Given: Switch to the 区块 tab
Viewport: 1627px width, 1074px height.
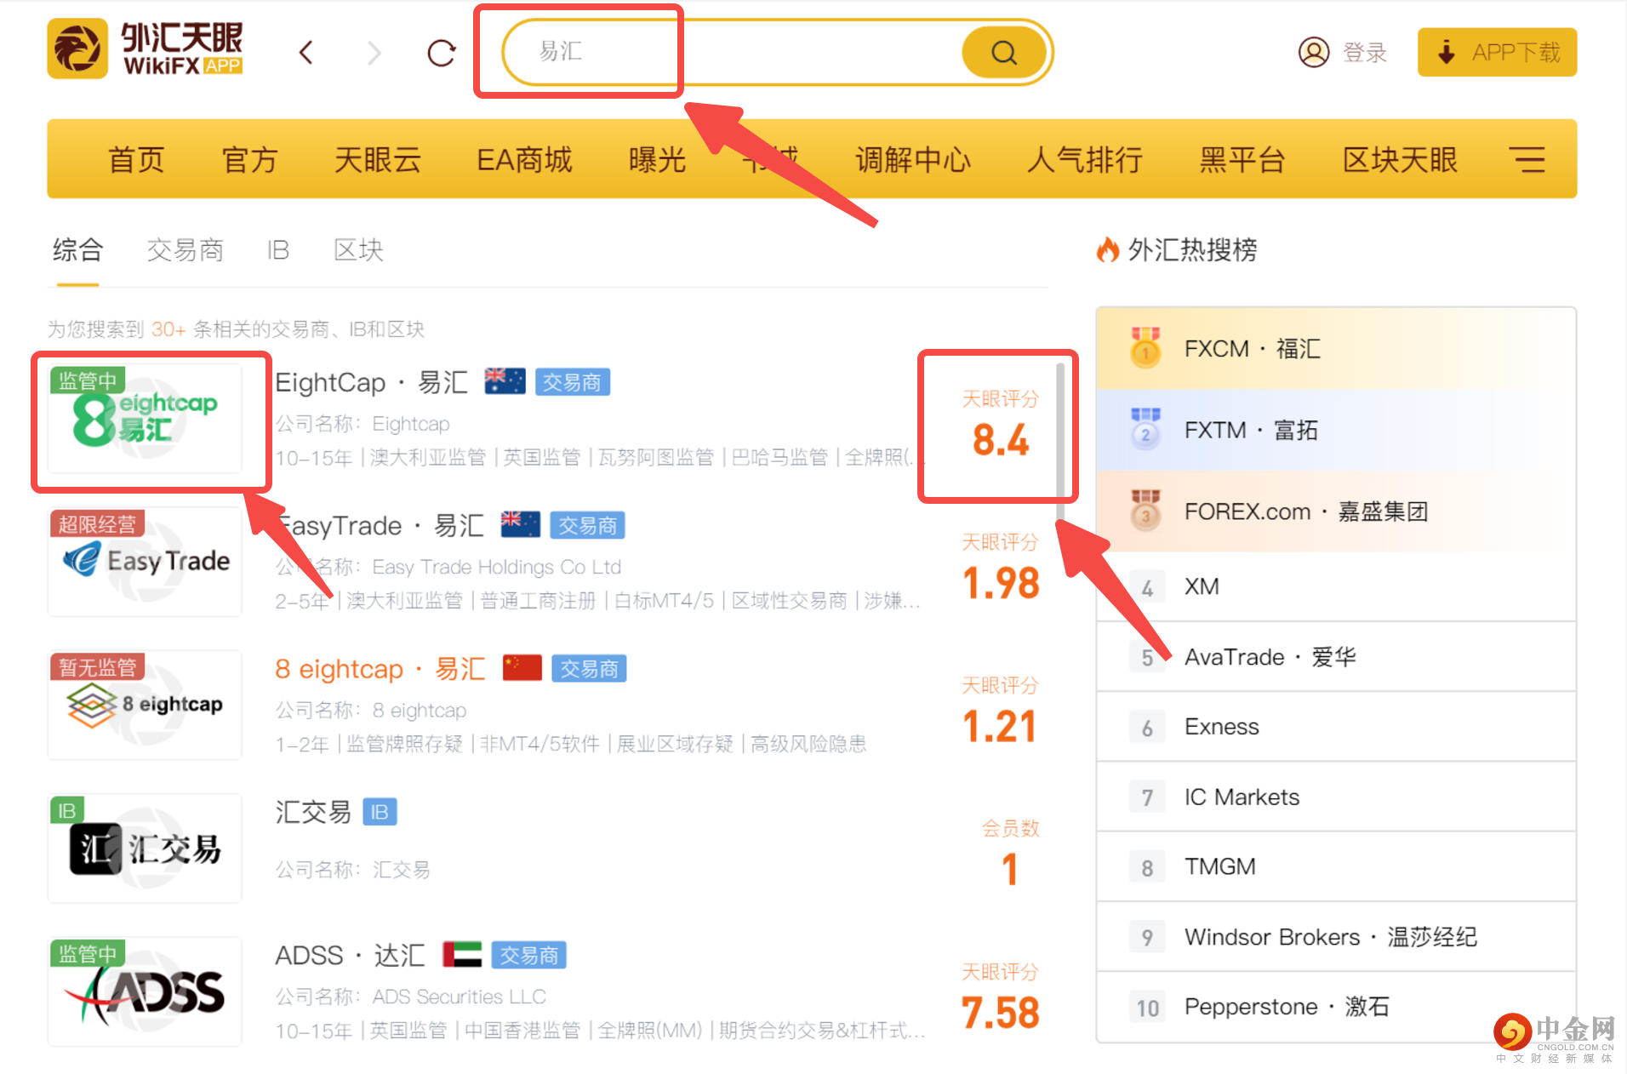Looking at the screenshot, I should [358, 250].
